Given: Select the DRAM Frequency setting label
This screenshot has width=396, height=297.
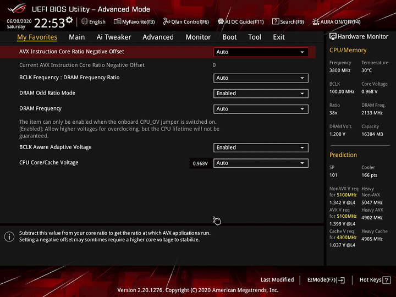Looking at the screenshot, I should (x=40, y=108).
